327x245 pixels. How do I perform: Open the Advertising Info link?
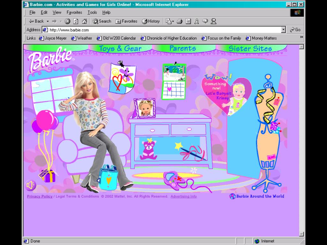click(184, 196)
